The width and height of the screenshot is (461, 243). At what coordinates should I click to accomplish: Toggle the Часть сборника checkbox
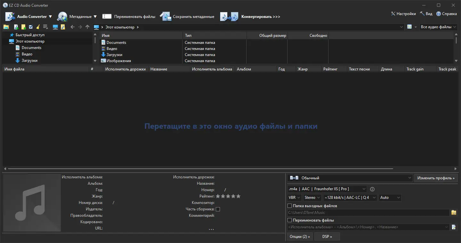(x=218, y=209)
